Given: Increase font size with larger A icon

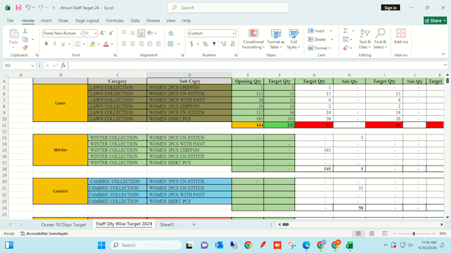Looking at the screenshot, I should (x=102, y=33).
